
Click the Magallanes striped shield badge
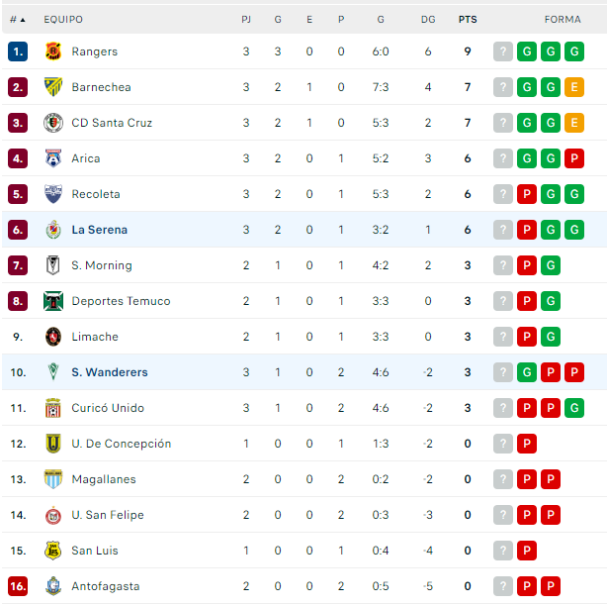(53, 479)
